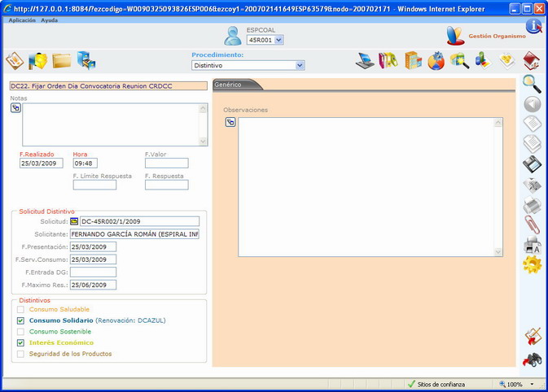Click the F. Límite Respuesta field

point(94,185)
